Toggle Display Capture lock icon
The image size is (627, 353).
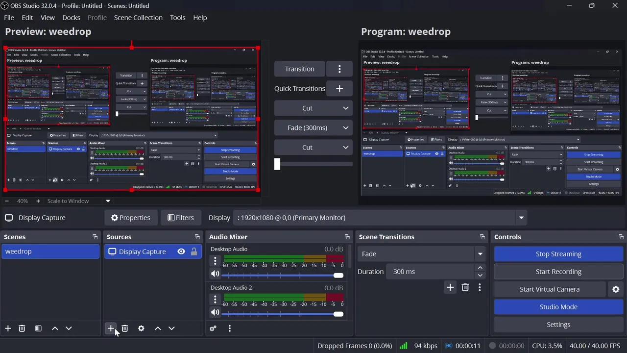point(194,252)
